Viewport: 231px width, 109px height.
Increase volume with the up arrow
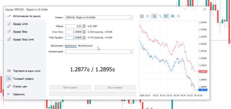point(84,25)
